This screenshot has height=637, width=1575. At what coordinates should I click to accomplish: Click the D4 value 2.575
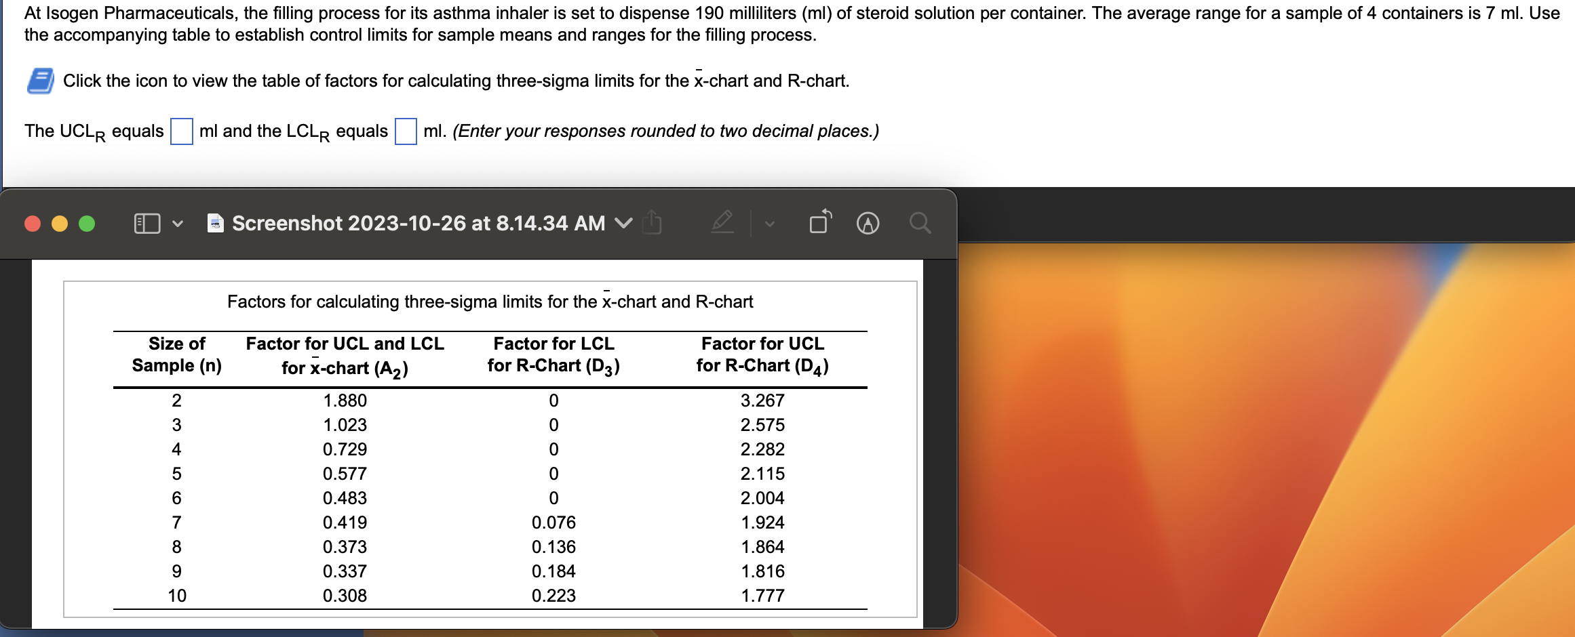tap(762, 425)
